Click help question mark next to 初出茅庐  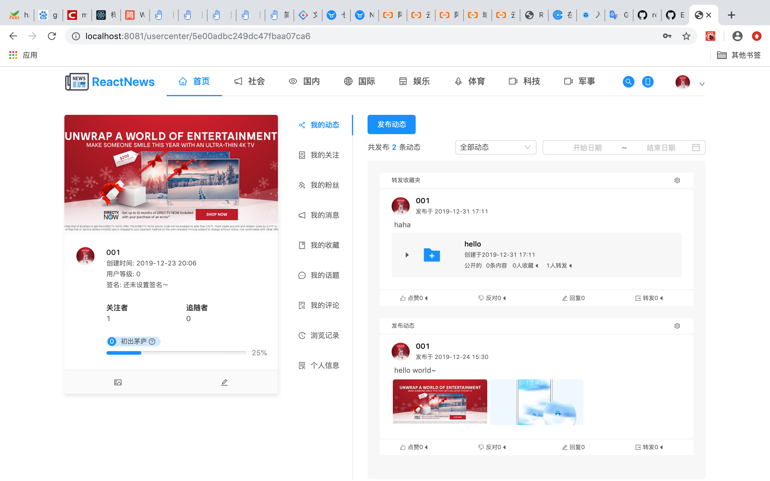152,341
